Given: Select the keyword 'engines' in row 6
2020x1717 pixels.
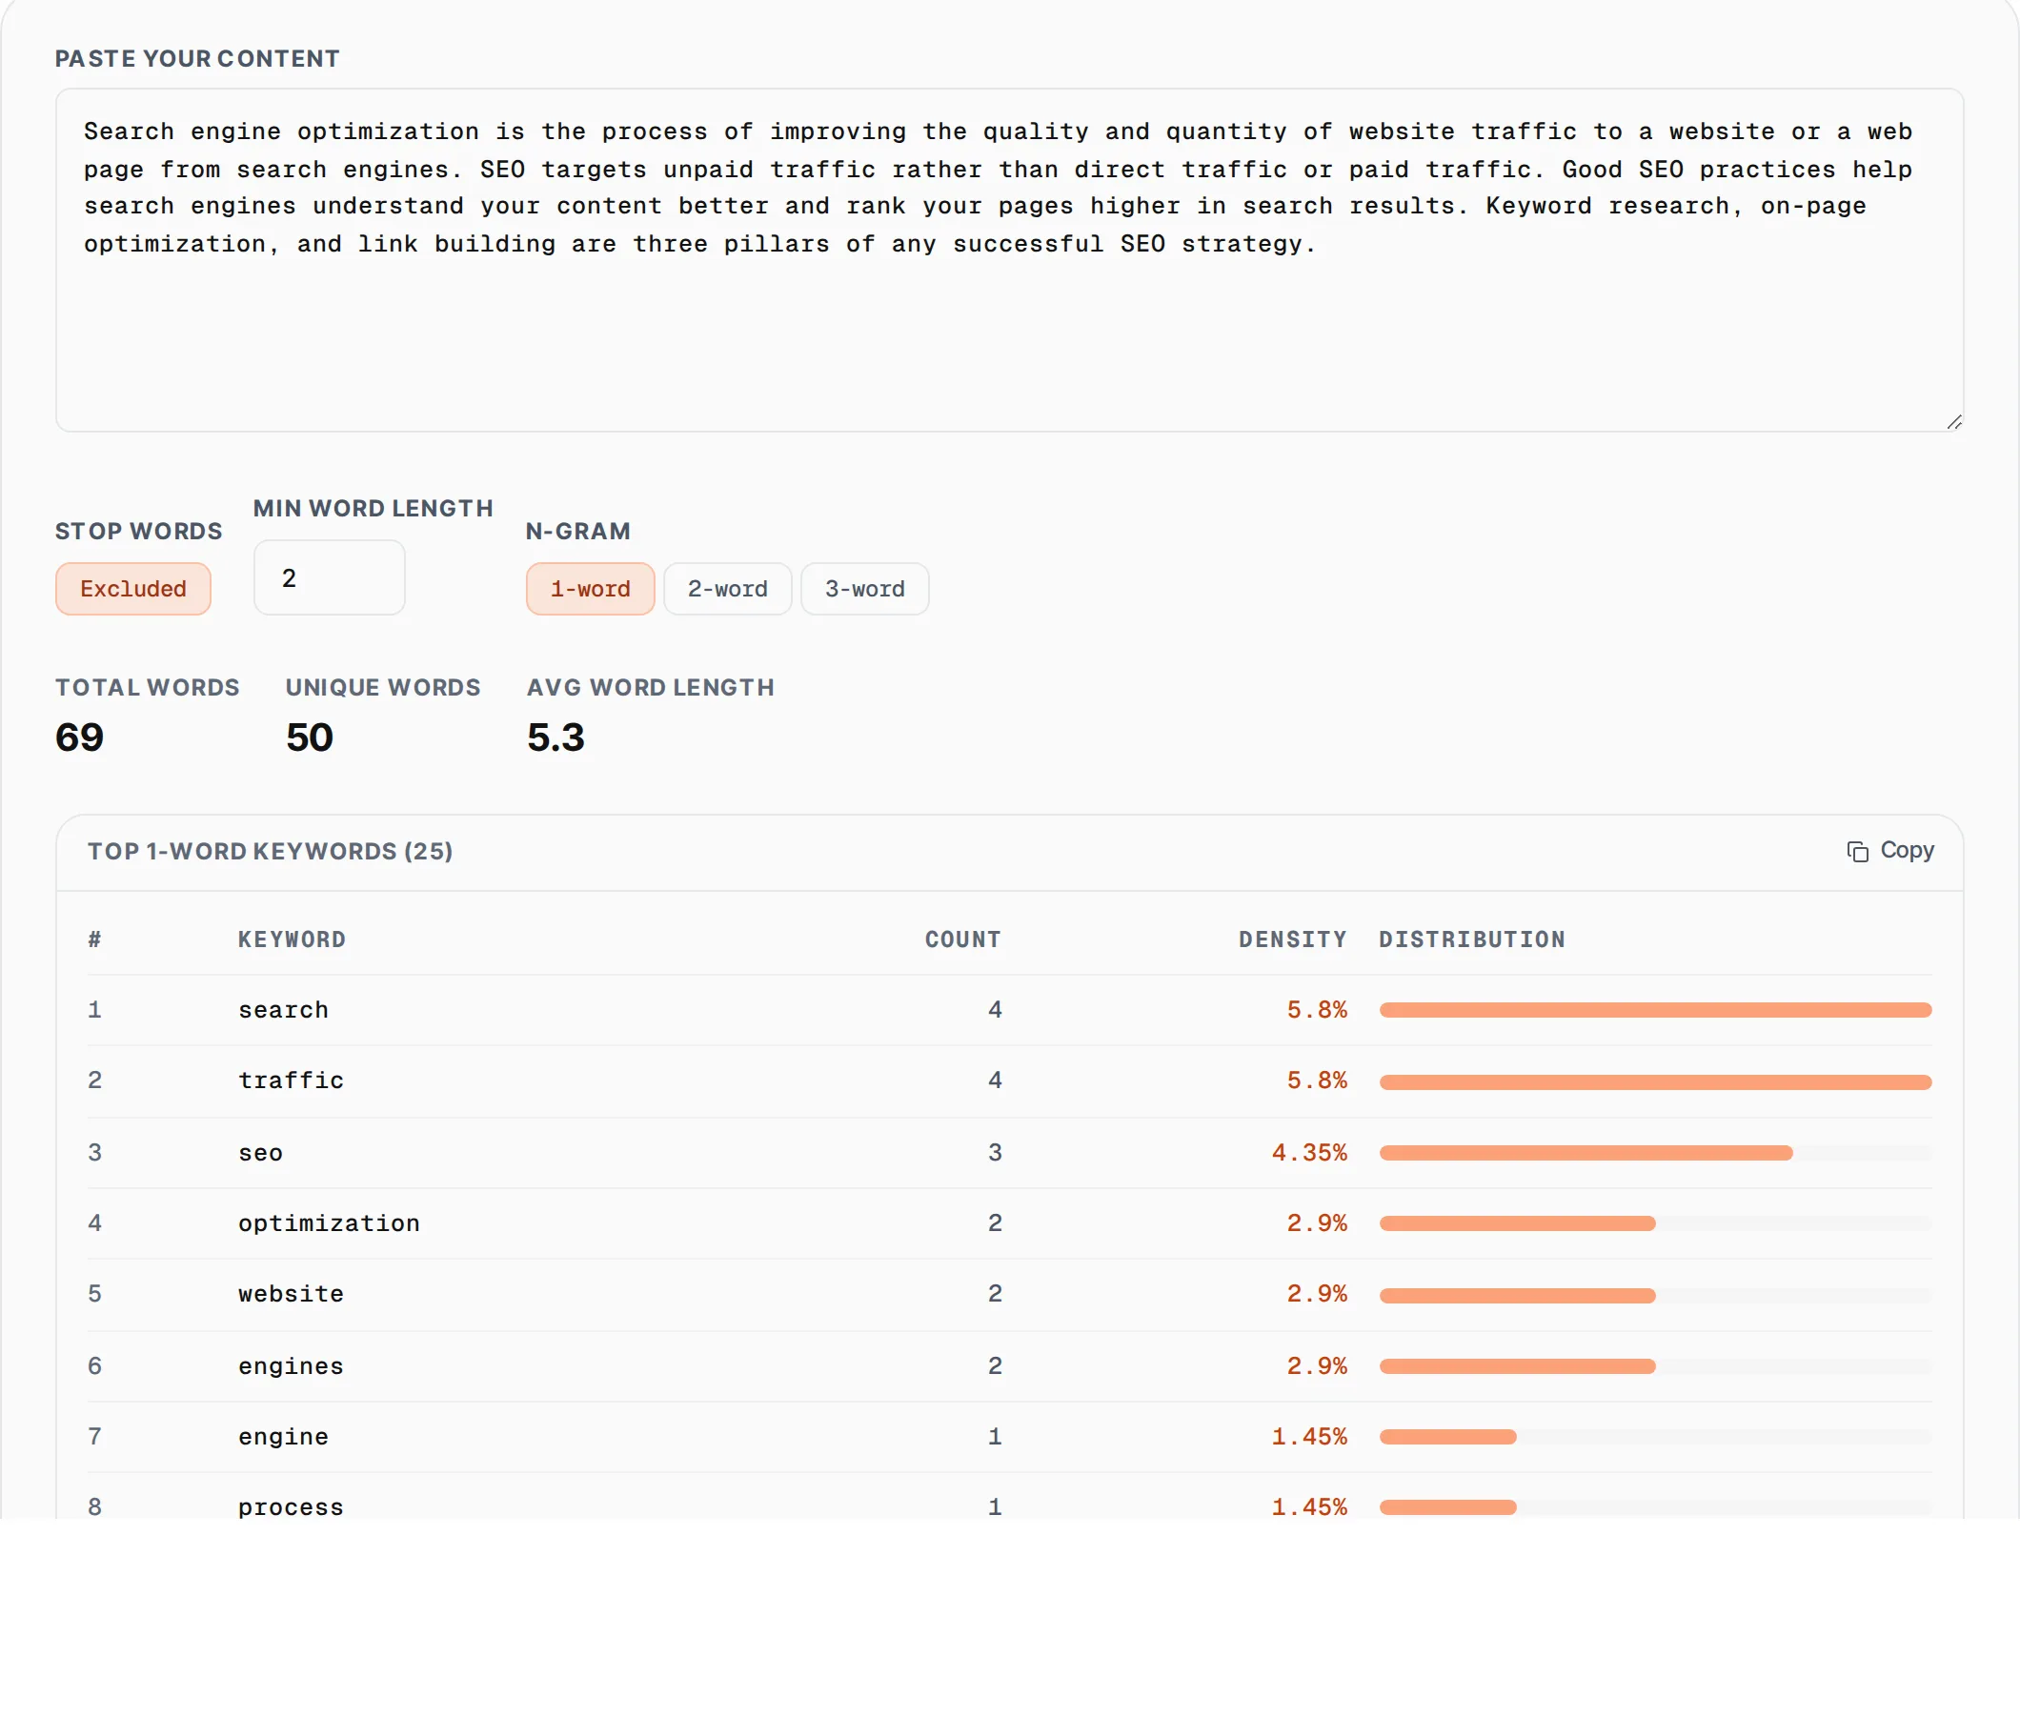Looking at the screenshot, I should (x=291, y=1366).
